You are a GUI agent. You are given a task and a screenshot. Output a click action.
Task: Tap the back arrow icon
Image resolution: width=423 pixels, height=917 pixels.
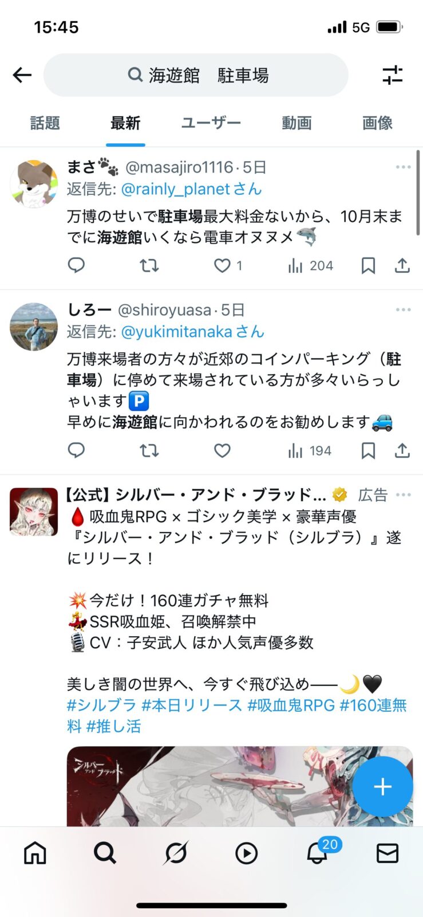coord(22,75)
